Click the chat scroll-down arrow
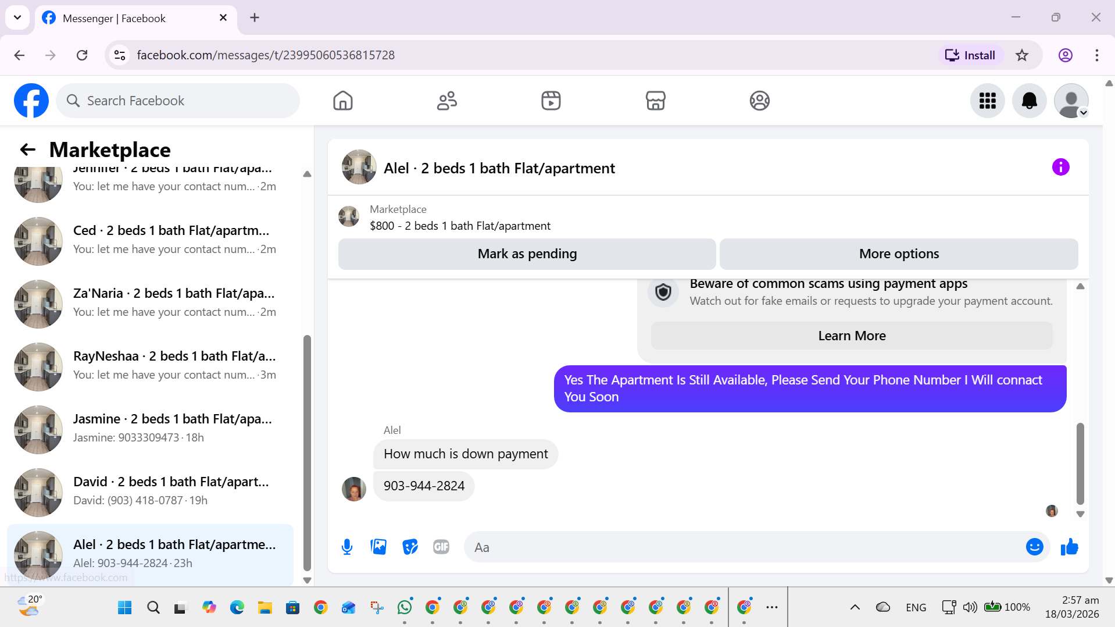The width and height of the screenshot is (1115, 627). pyautogui.click(x=1080, y=514)
